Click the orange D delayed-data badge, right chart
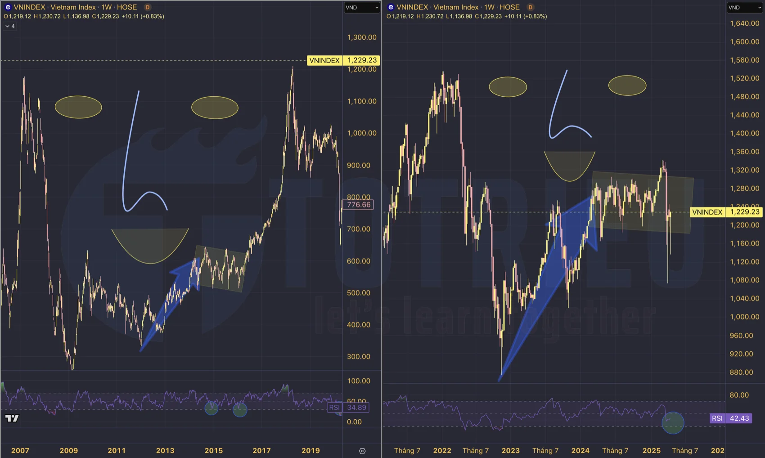Viewport: 765px width, 458px height. (x=530, y=7)
